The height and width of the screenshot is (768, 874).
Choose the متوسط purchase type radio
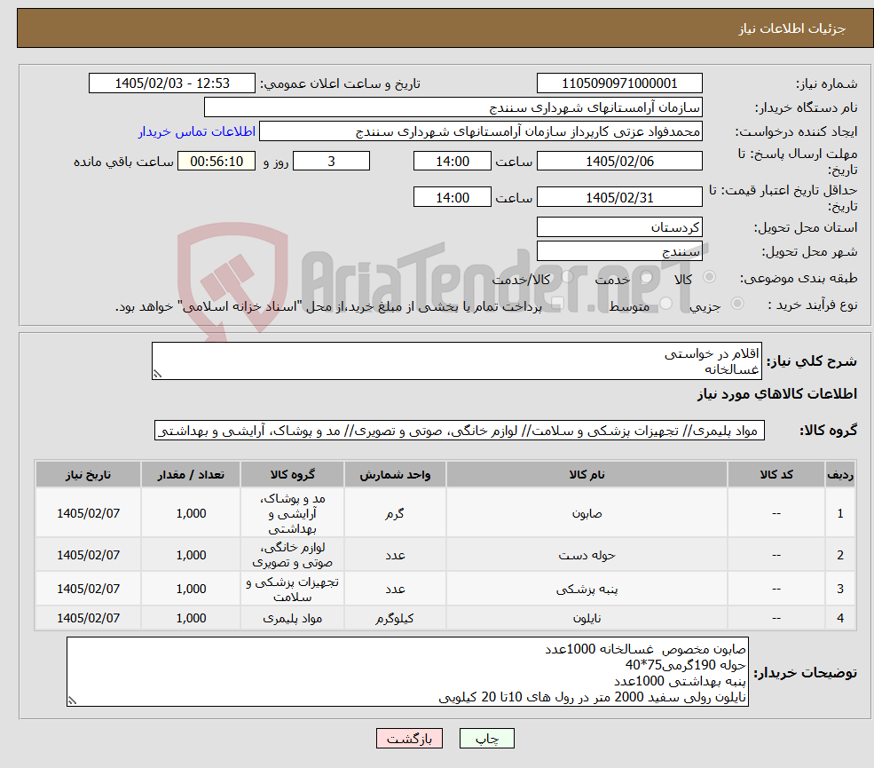(665, 304)
